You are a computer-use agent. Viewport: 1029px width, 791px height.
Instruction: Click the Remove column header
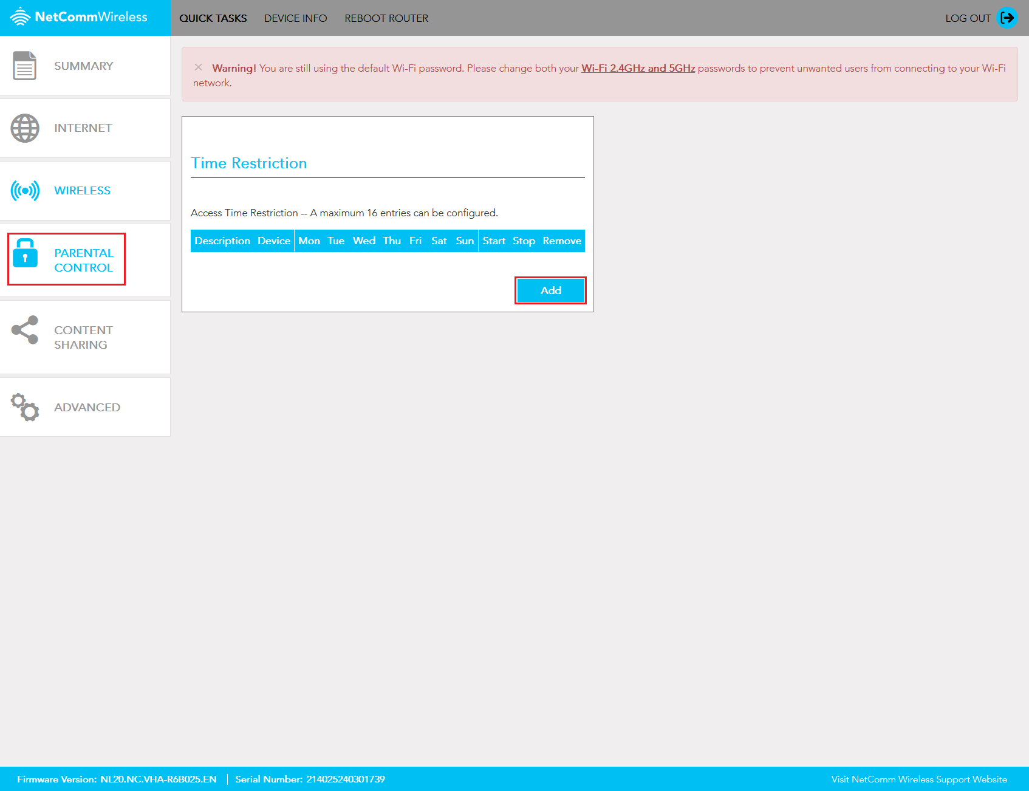tap(562, 241)
